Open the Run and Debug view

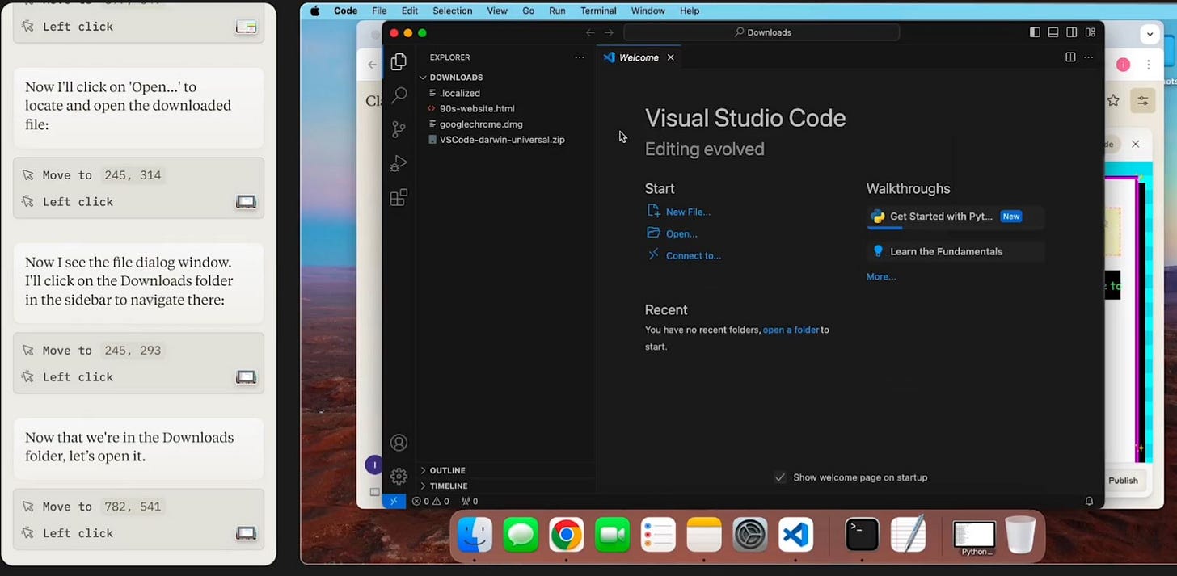(x=399, y=163)
